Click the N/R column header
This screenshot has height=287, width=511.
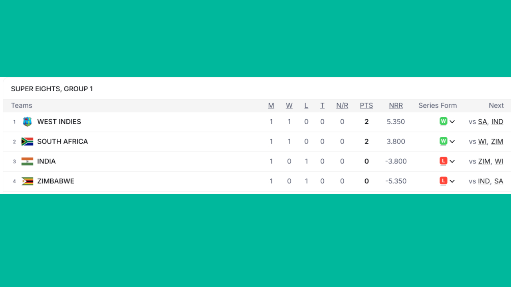342,106
